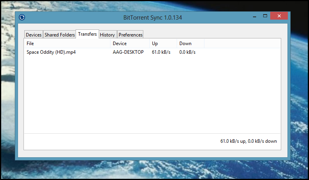Image resolution: width=309 pixels, height=180 pixels.
Task: Select the Space Oddity (HD).mp4 file row
Action: click(152, 52)
